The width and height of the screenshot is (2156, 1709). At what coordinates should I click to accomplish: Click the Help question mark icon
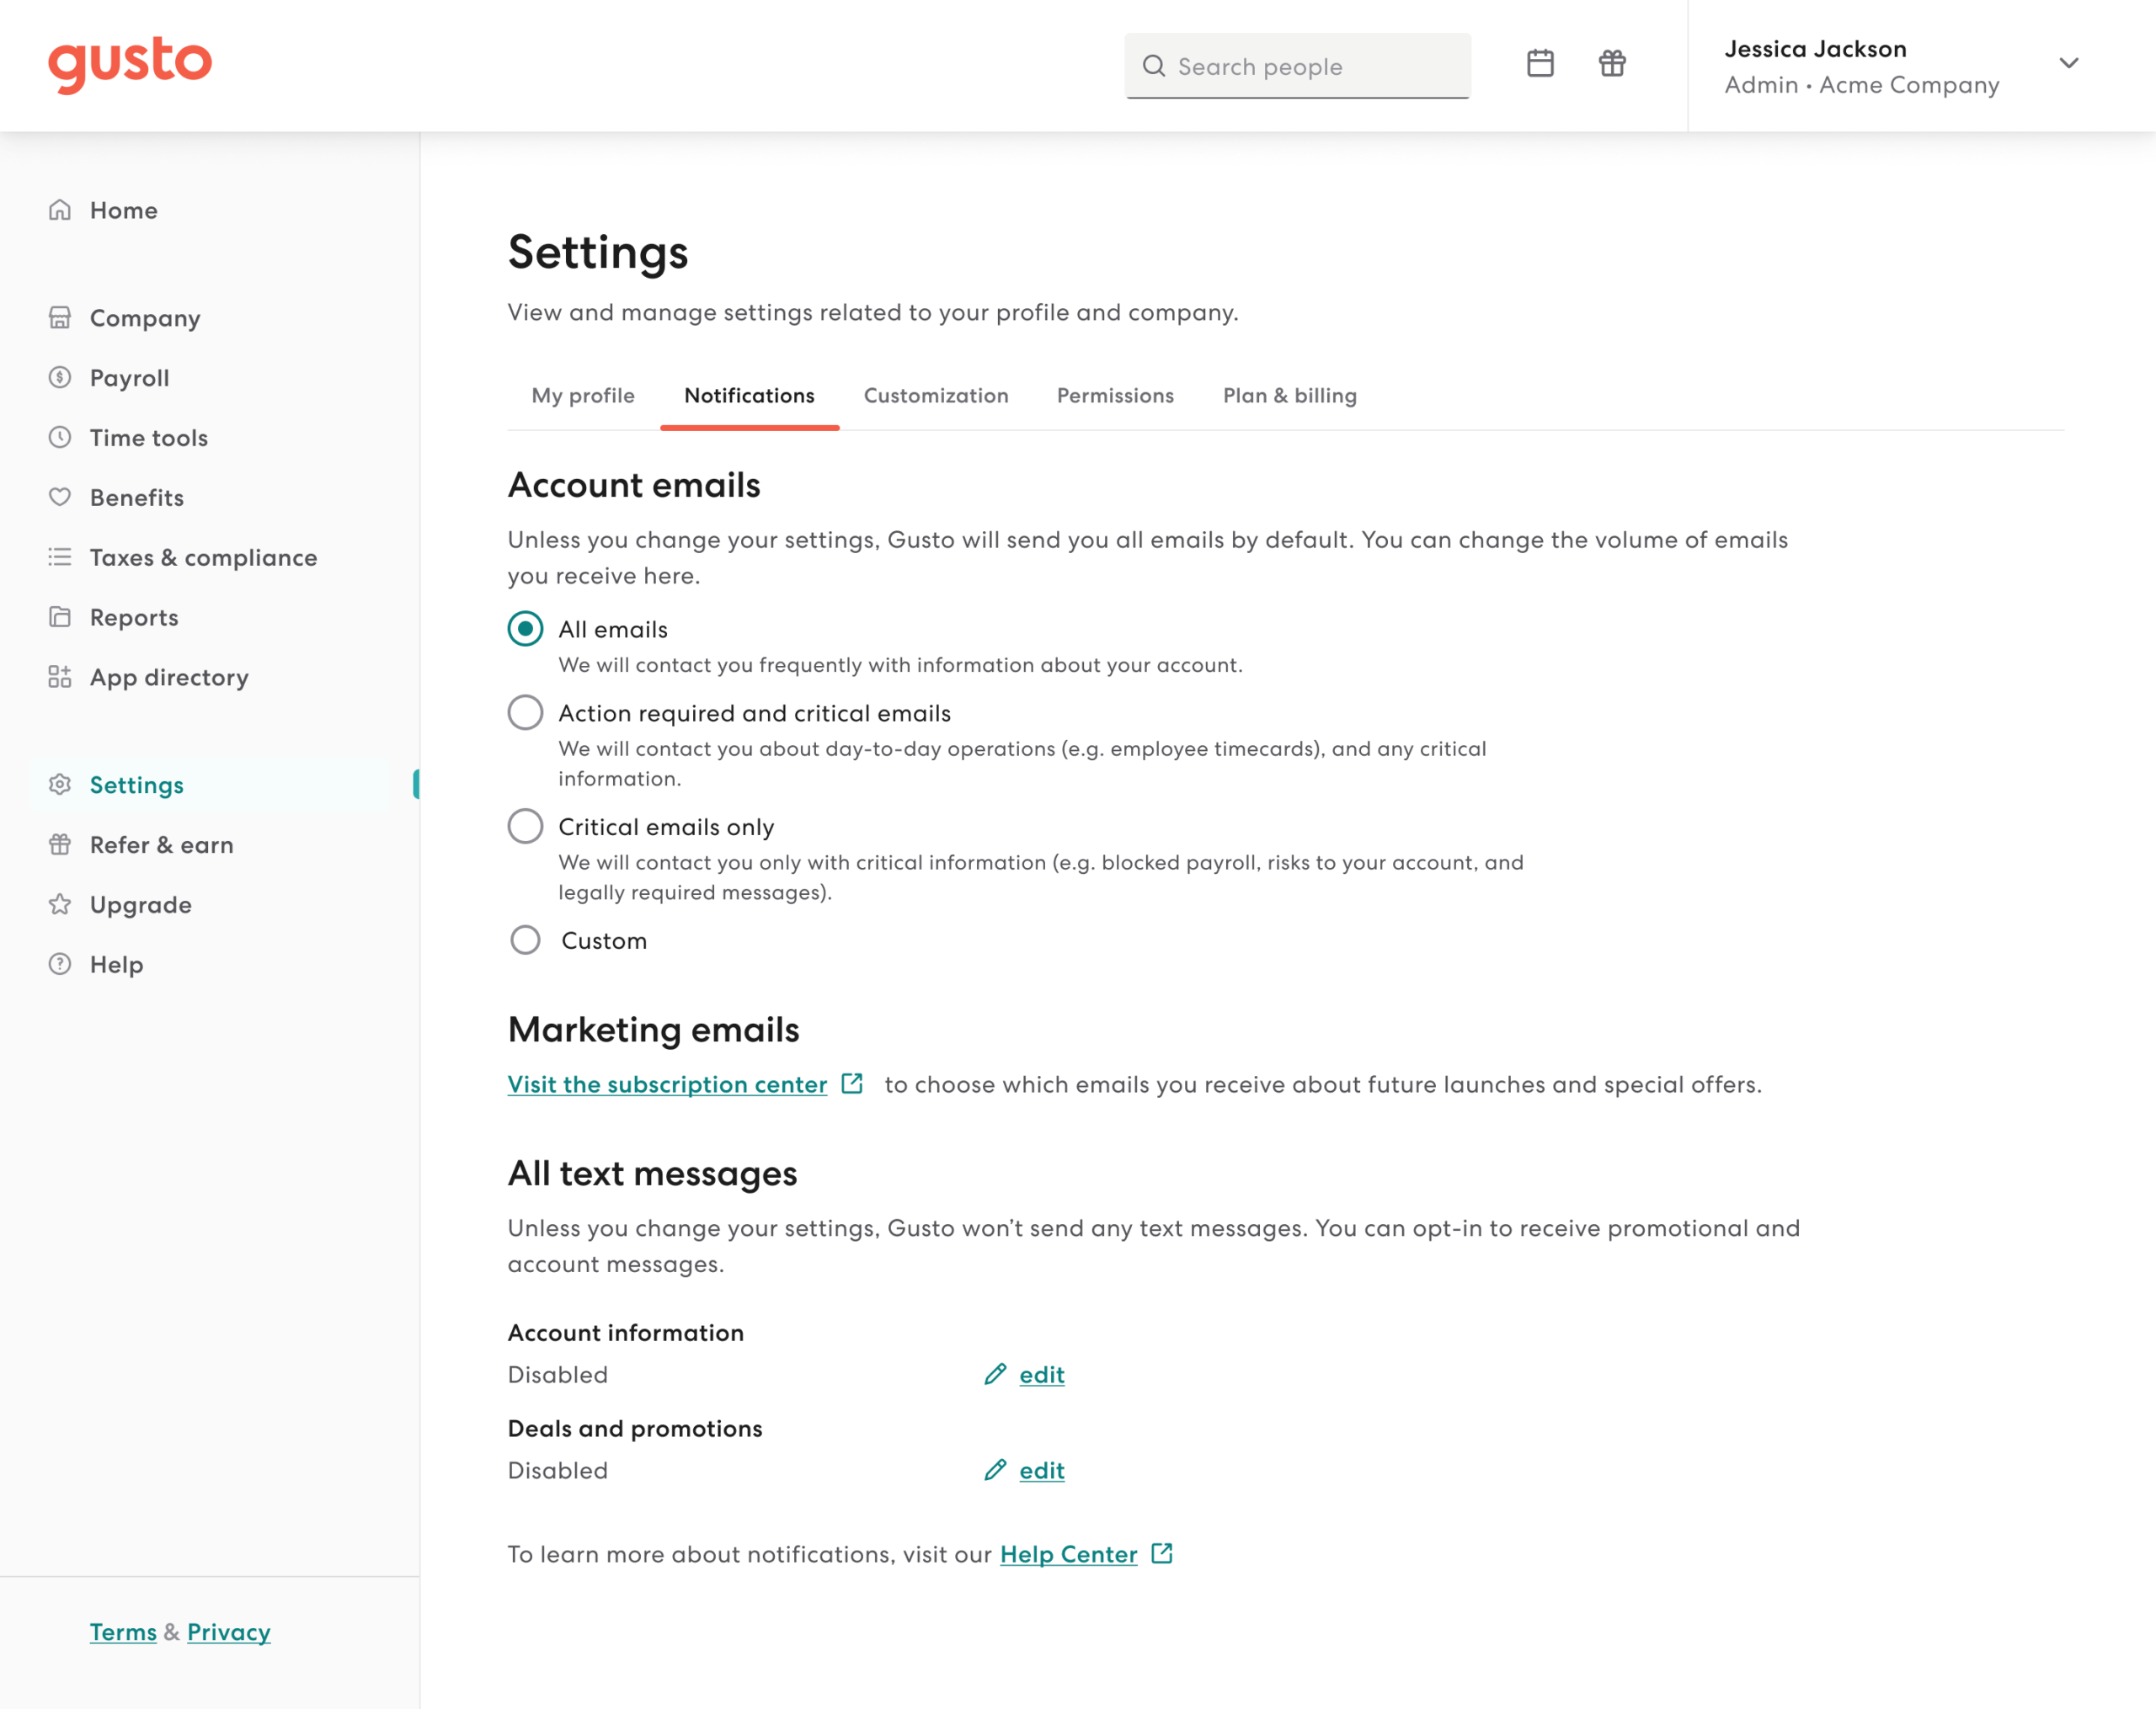point(60,965)
